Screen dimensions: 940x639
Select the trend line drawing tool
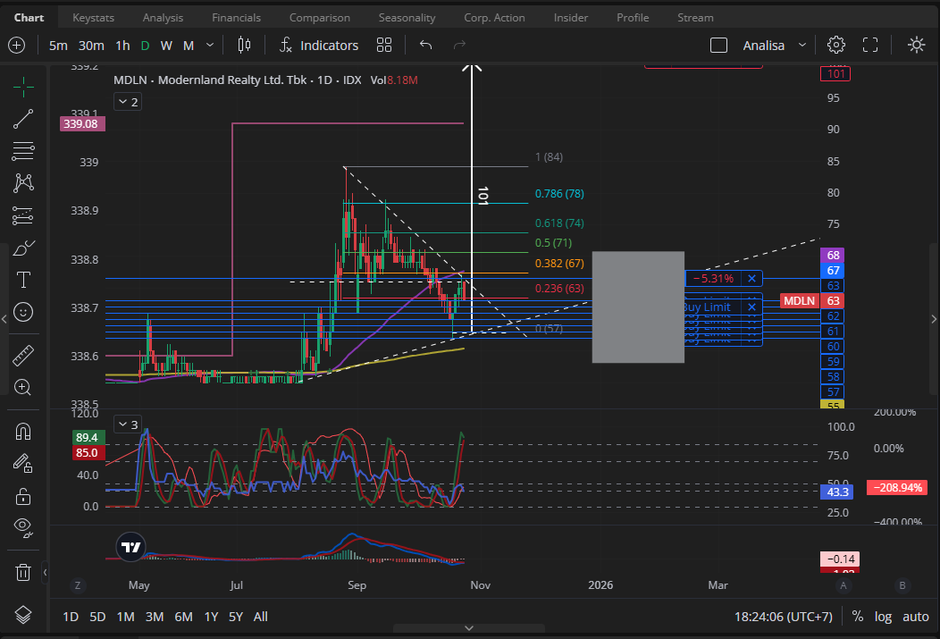click(23, 118)
